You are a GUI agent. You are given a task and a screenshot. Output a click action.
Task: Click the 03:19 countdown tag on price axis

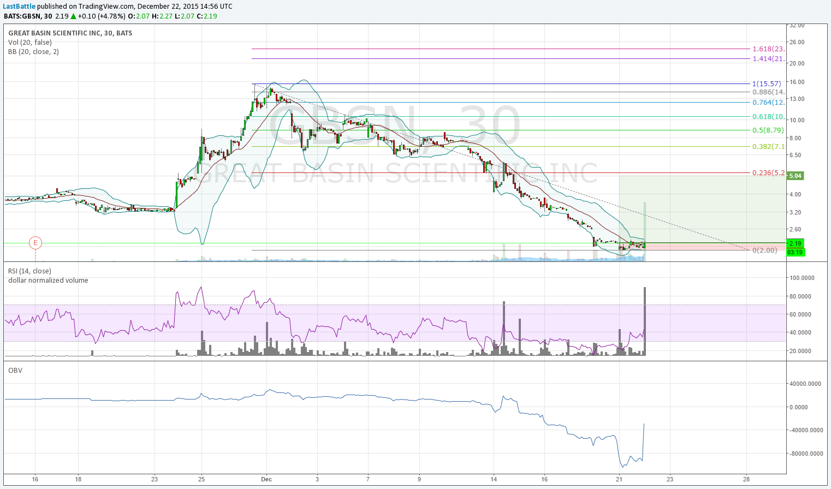click(x=796, y=252)
